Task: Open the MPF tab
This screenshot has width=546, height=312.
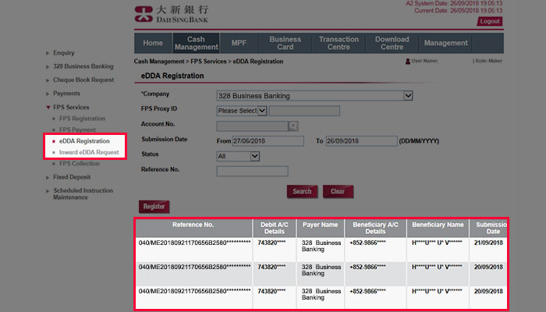Action: (239, 43)
